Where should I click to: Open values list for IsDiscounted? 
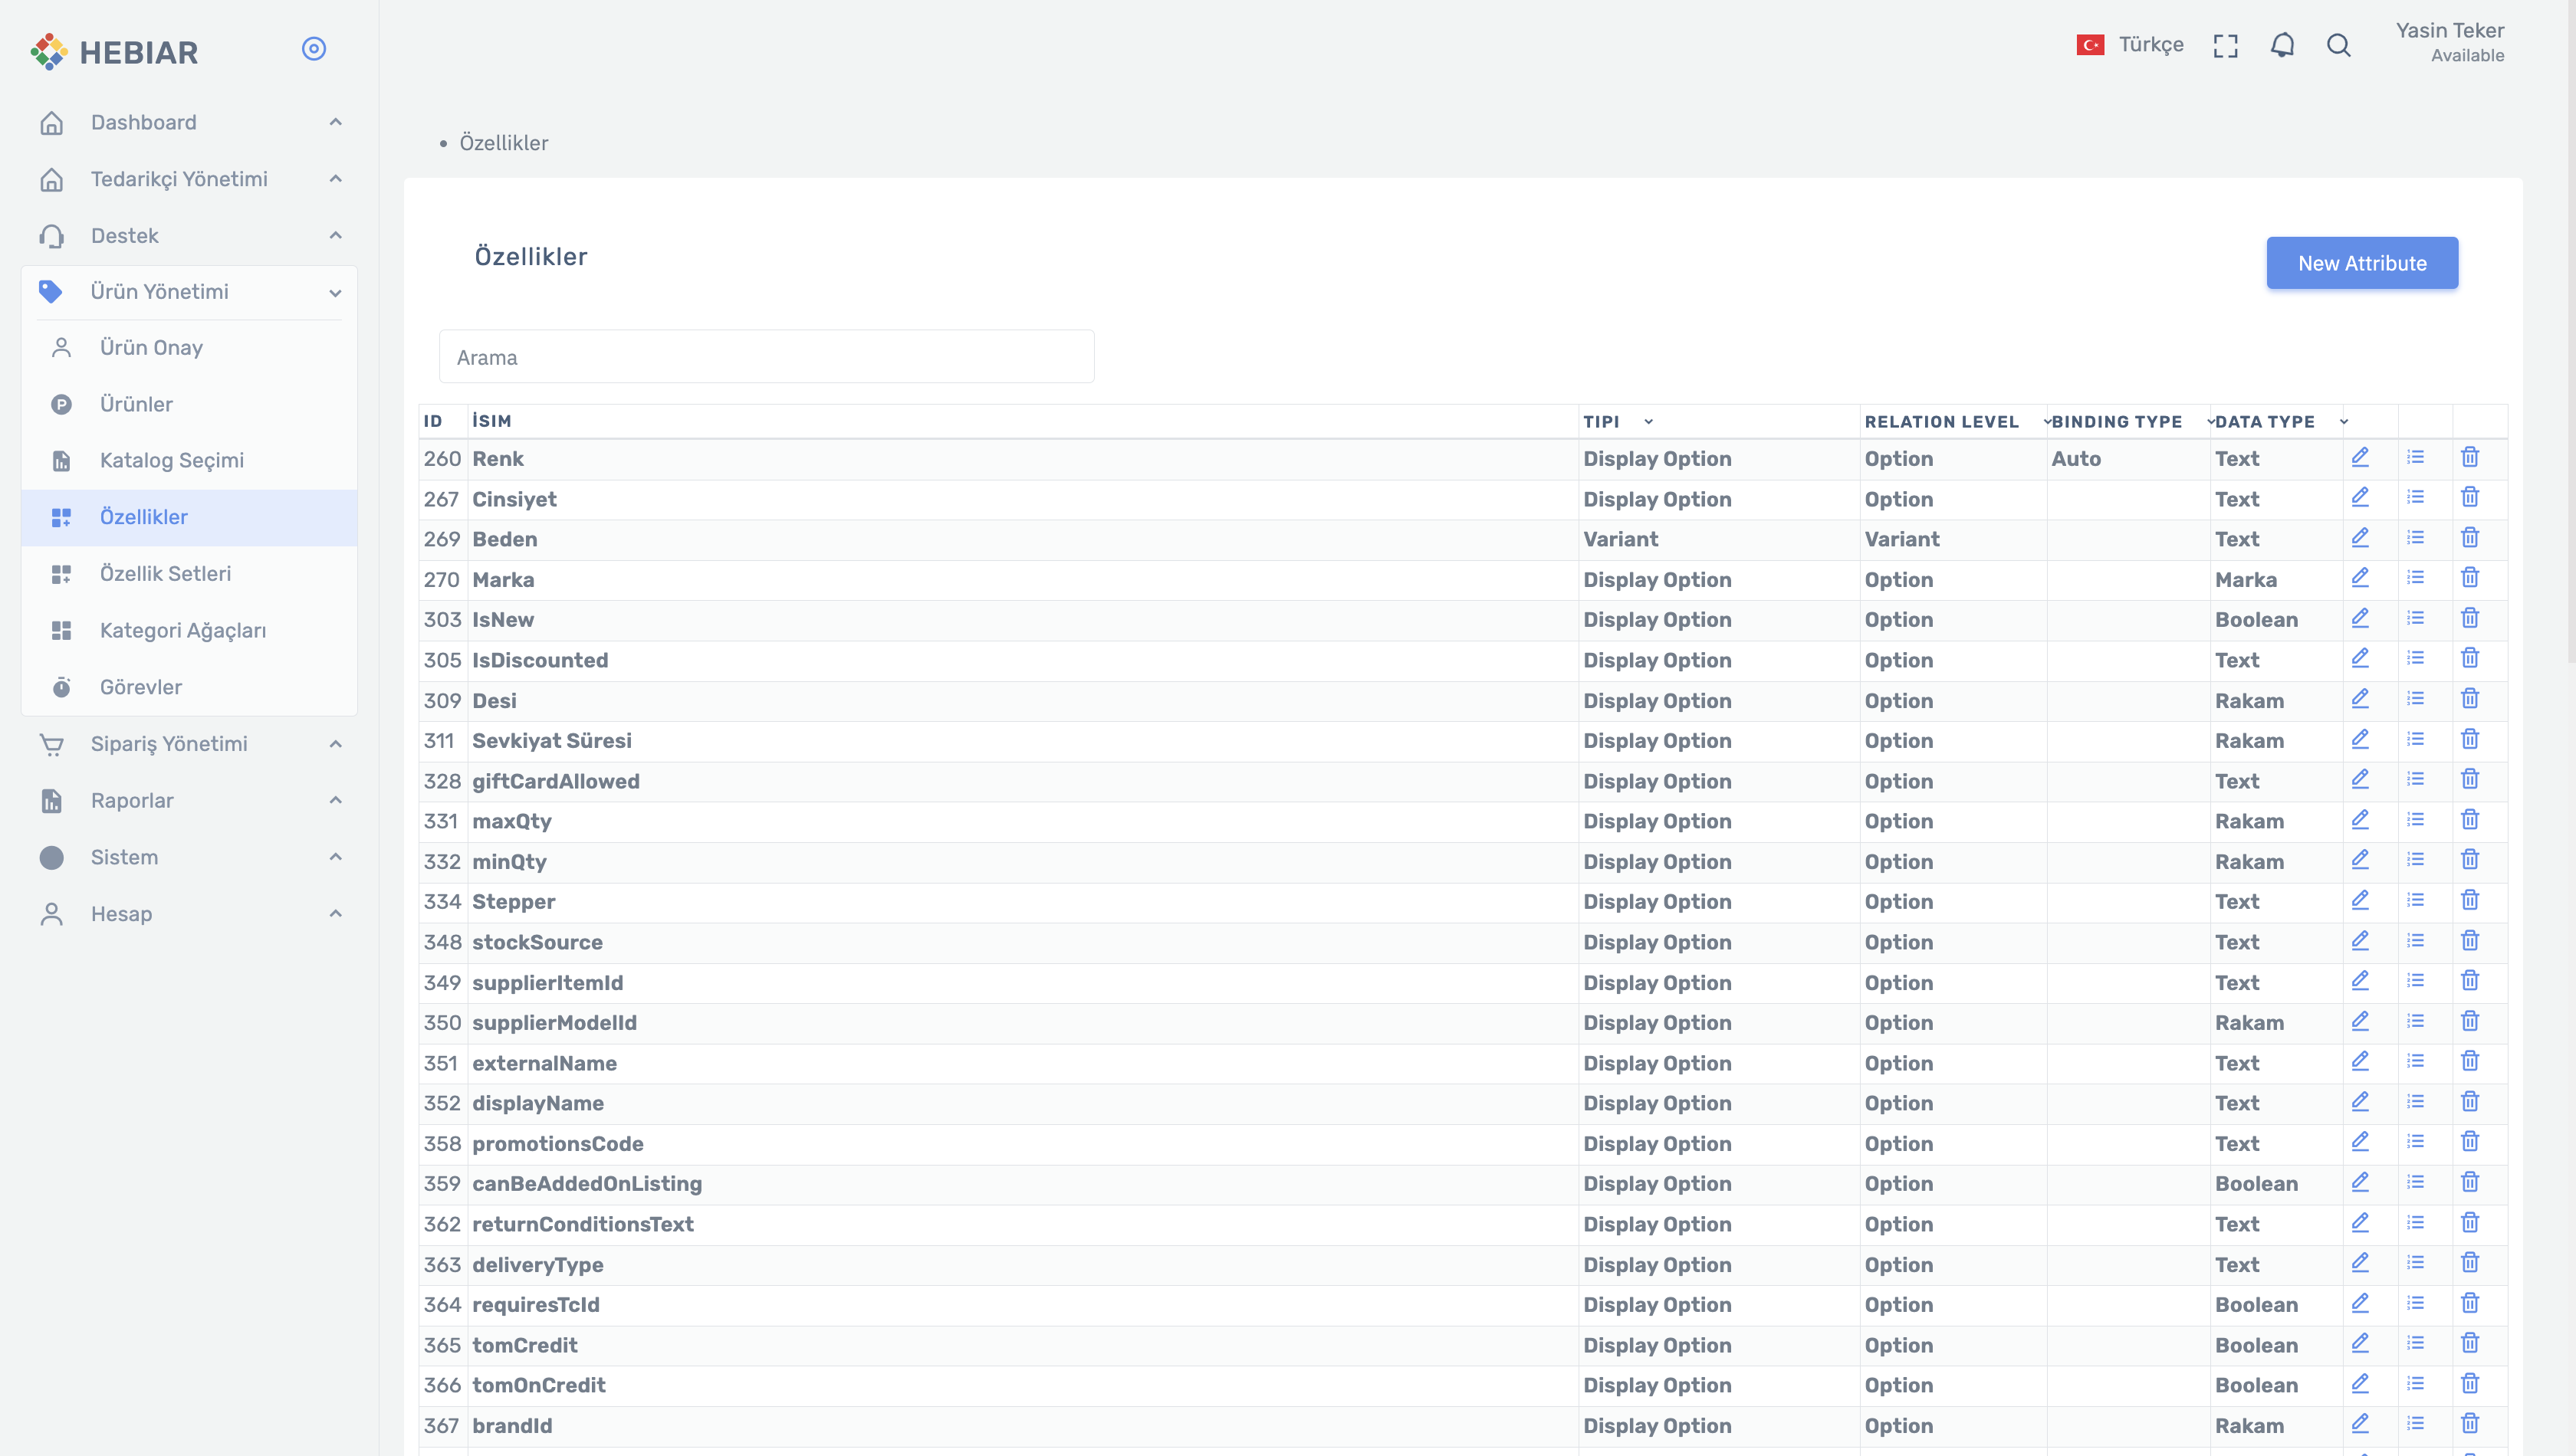coord(2415,658)
